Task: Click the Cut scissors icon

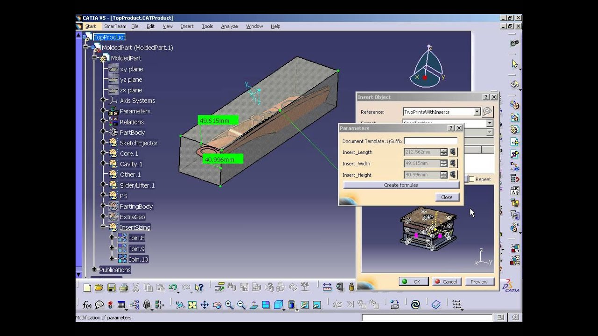Action: click(x=136, y=287)
